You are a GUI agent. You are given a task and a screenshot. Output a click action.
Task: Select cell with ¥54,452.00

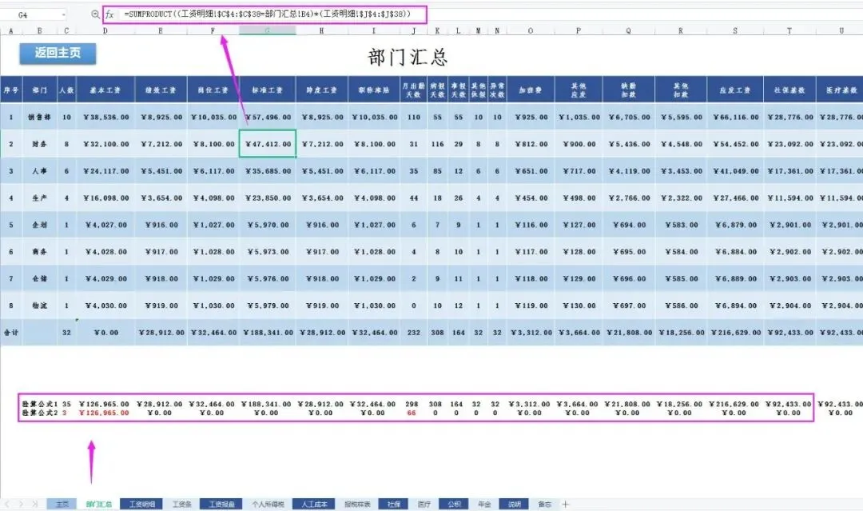click(x=735, y=144)
